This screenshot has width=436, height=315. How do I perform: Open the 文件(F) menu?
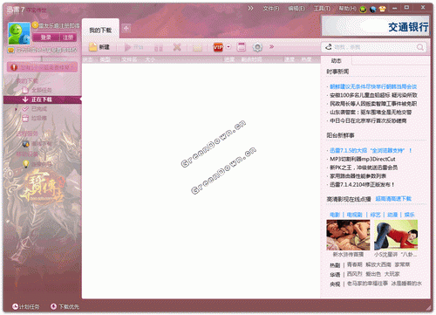pos(271,9)
